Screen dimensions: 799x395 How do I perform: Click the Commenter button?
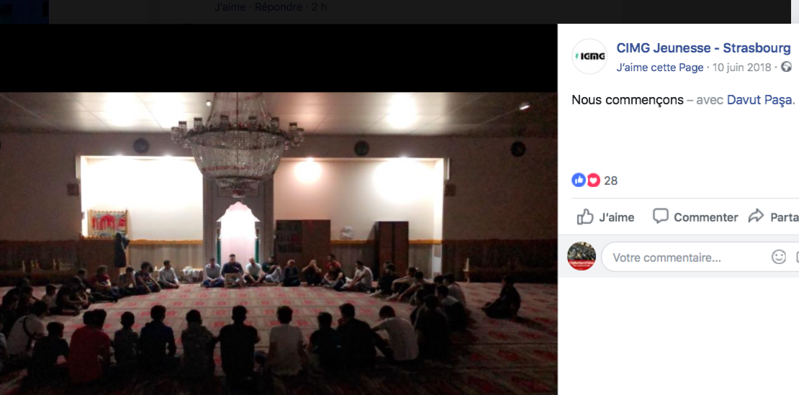pyautogui.click(x=695, y=217)
